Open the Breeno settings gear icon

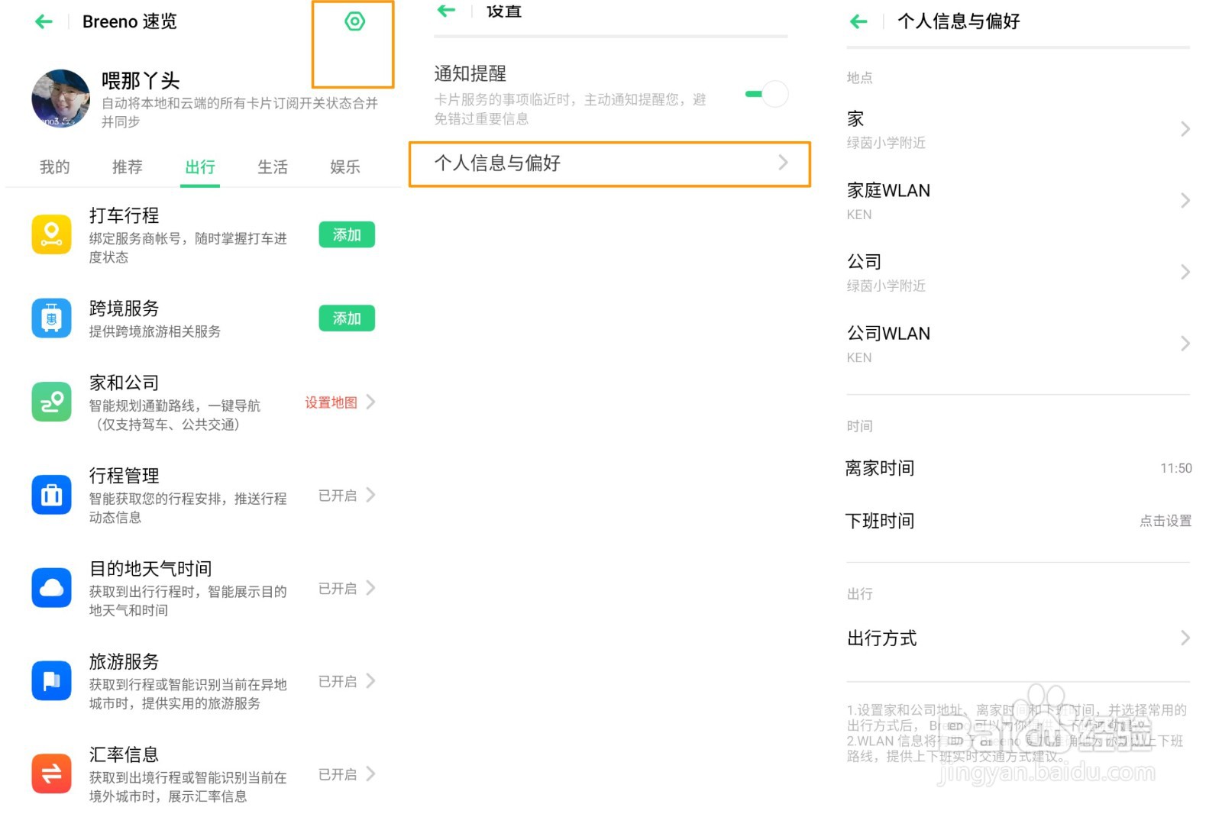353,21
